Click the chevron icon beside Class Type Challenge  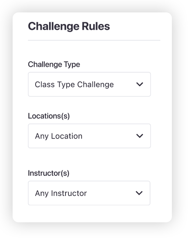(139, 84)
